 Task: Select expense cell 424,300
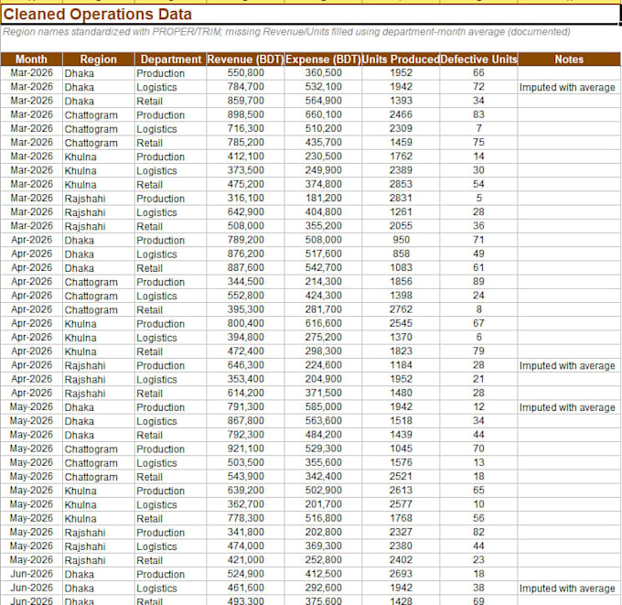(x=323, y=296)
